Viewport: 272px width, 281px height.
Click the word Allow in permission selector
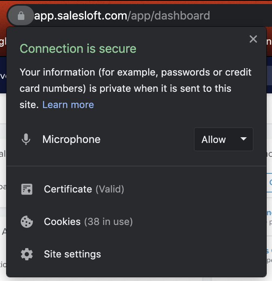coord(214,140)
